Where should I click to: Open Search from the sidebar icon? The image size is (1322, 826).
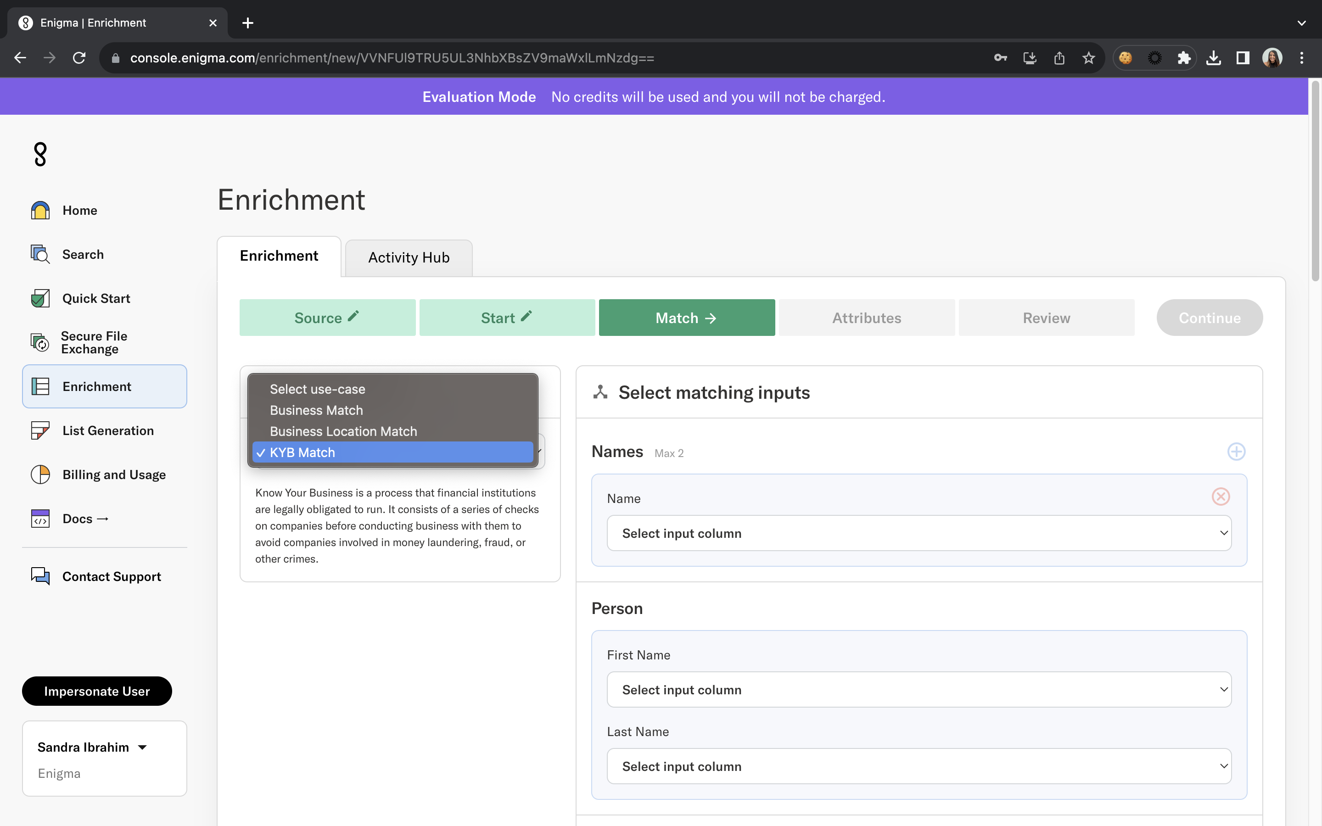click(x=40, y=254)
